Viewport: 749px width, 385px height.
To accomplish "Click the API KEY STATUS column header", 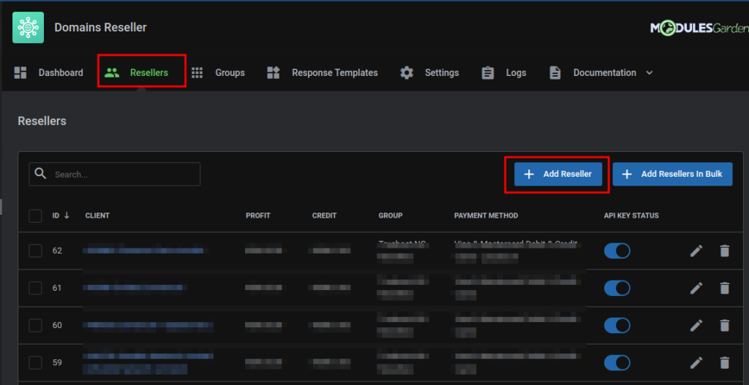I will (x=631, y=216).
